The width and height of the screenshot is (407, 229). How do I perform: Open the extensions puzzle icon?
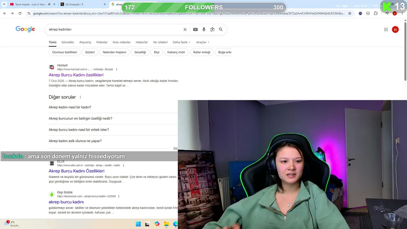pos(376,13)
